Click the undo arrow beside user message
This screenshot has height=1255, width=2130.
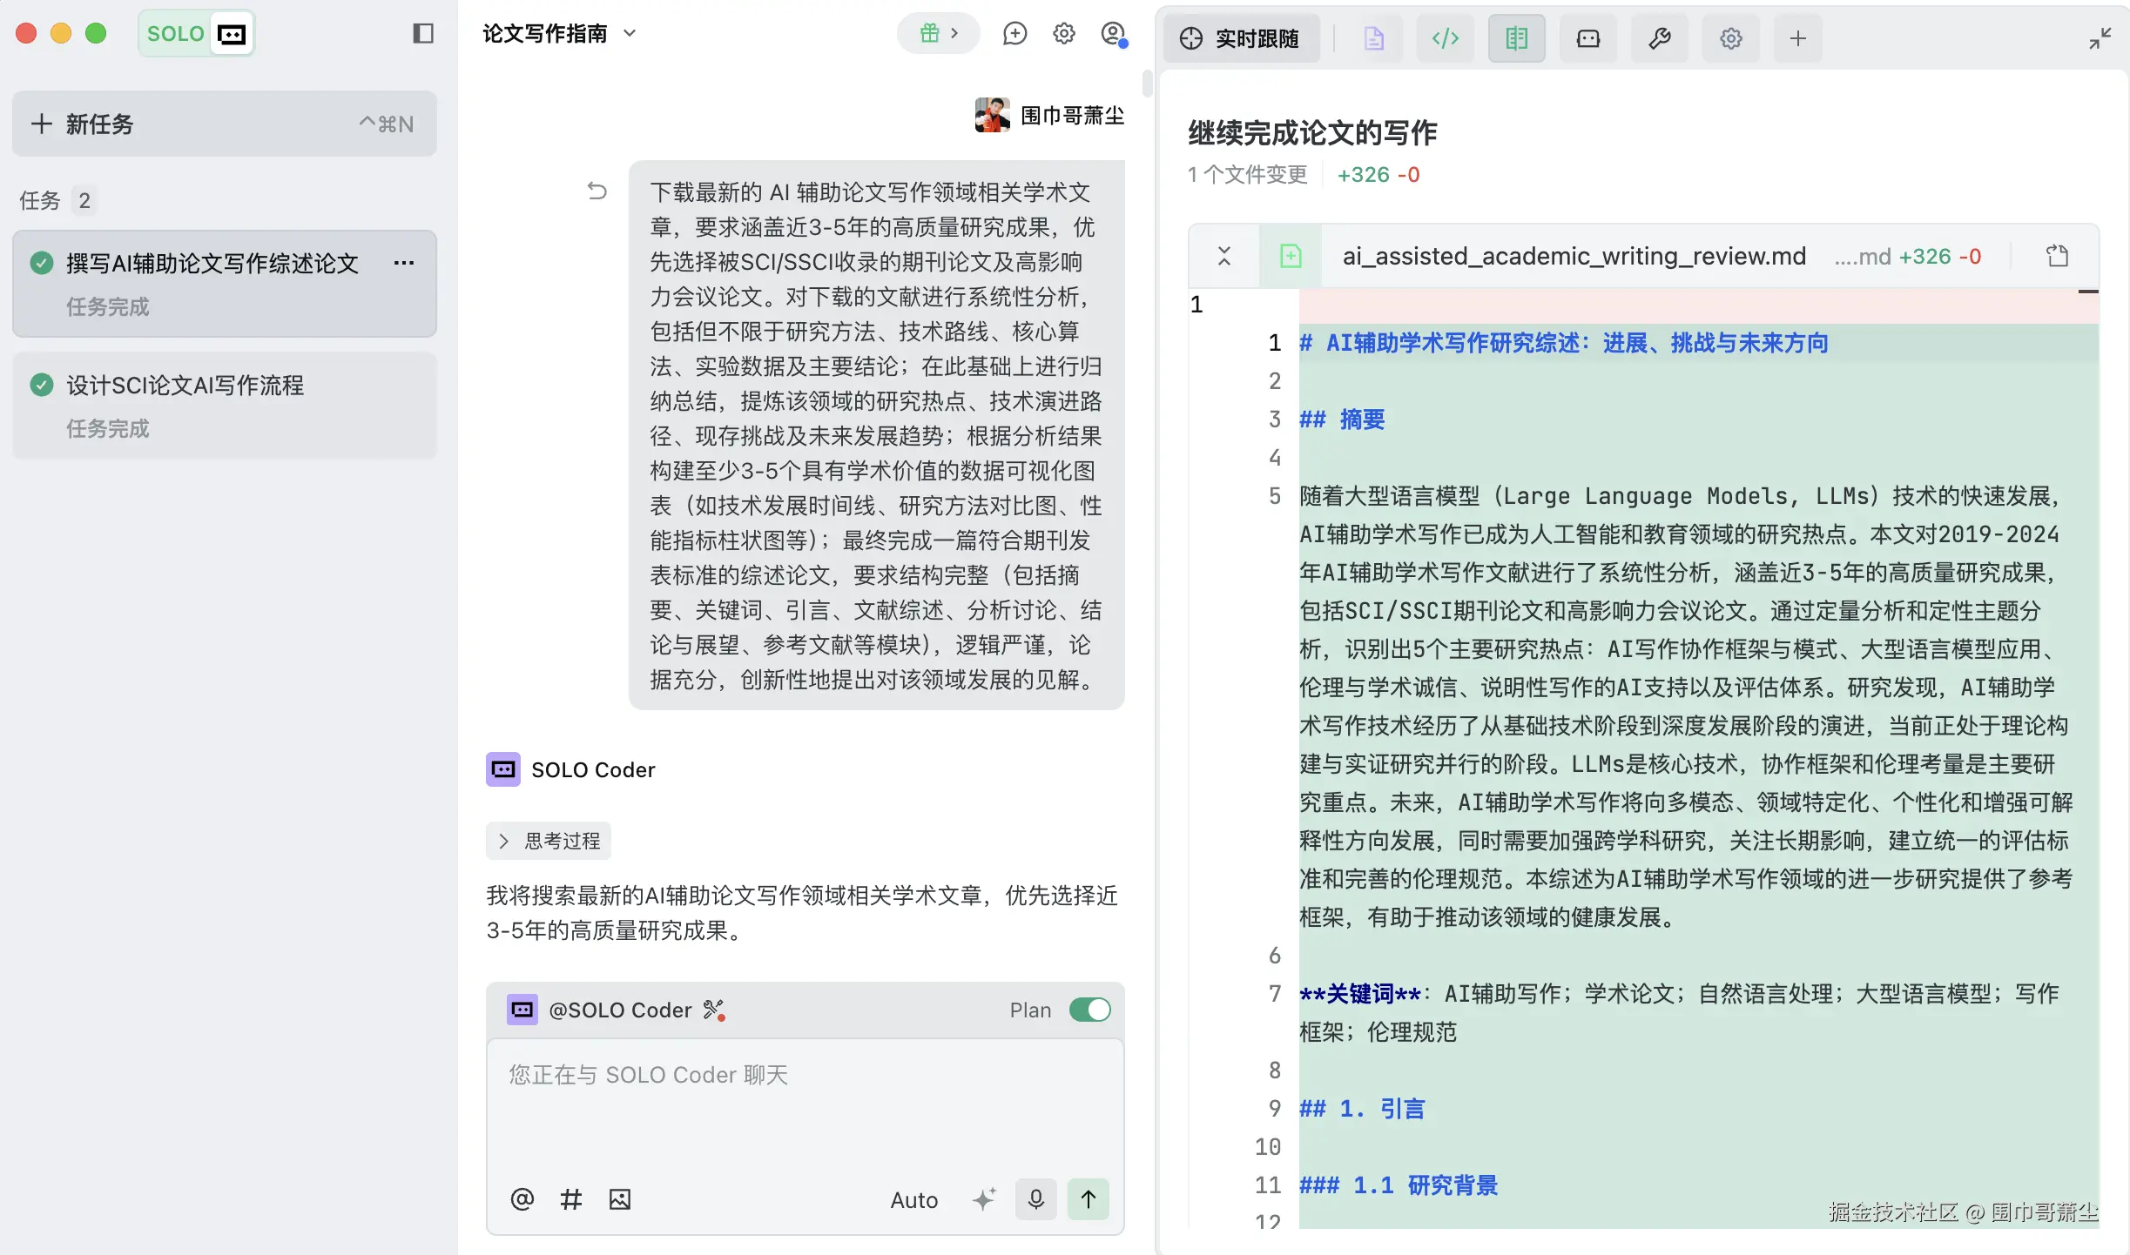tap(597, 191)
